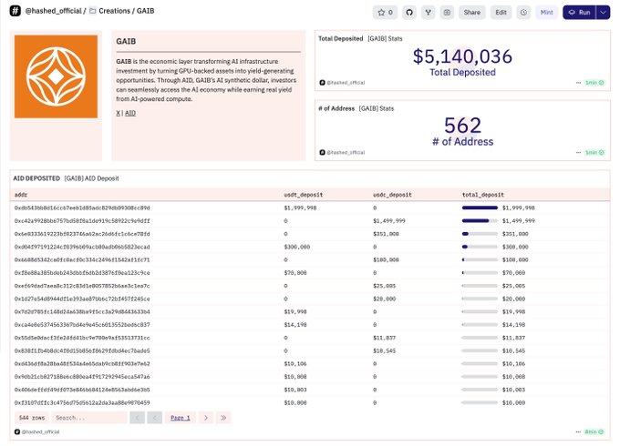Jump to the last table page
The height and width of the screenshot is (446, 620).
pos(223,417)
